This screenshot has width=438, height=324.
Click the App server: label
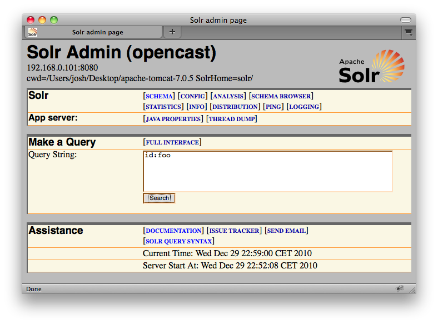pyautogui.click(x=53, y=118)
